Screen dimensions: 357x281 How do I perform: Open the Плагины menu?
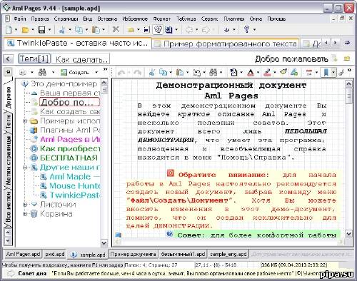click(234, 19)
